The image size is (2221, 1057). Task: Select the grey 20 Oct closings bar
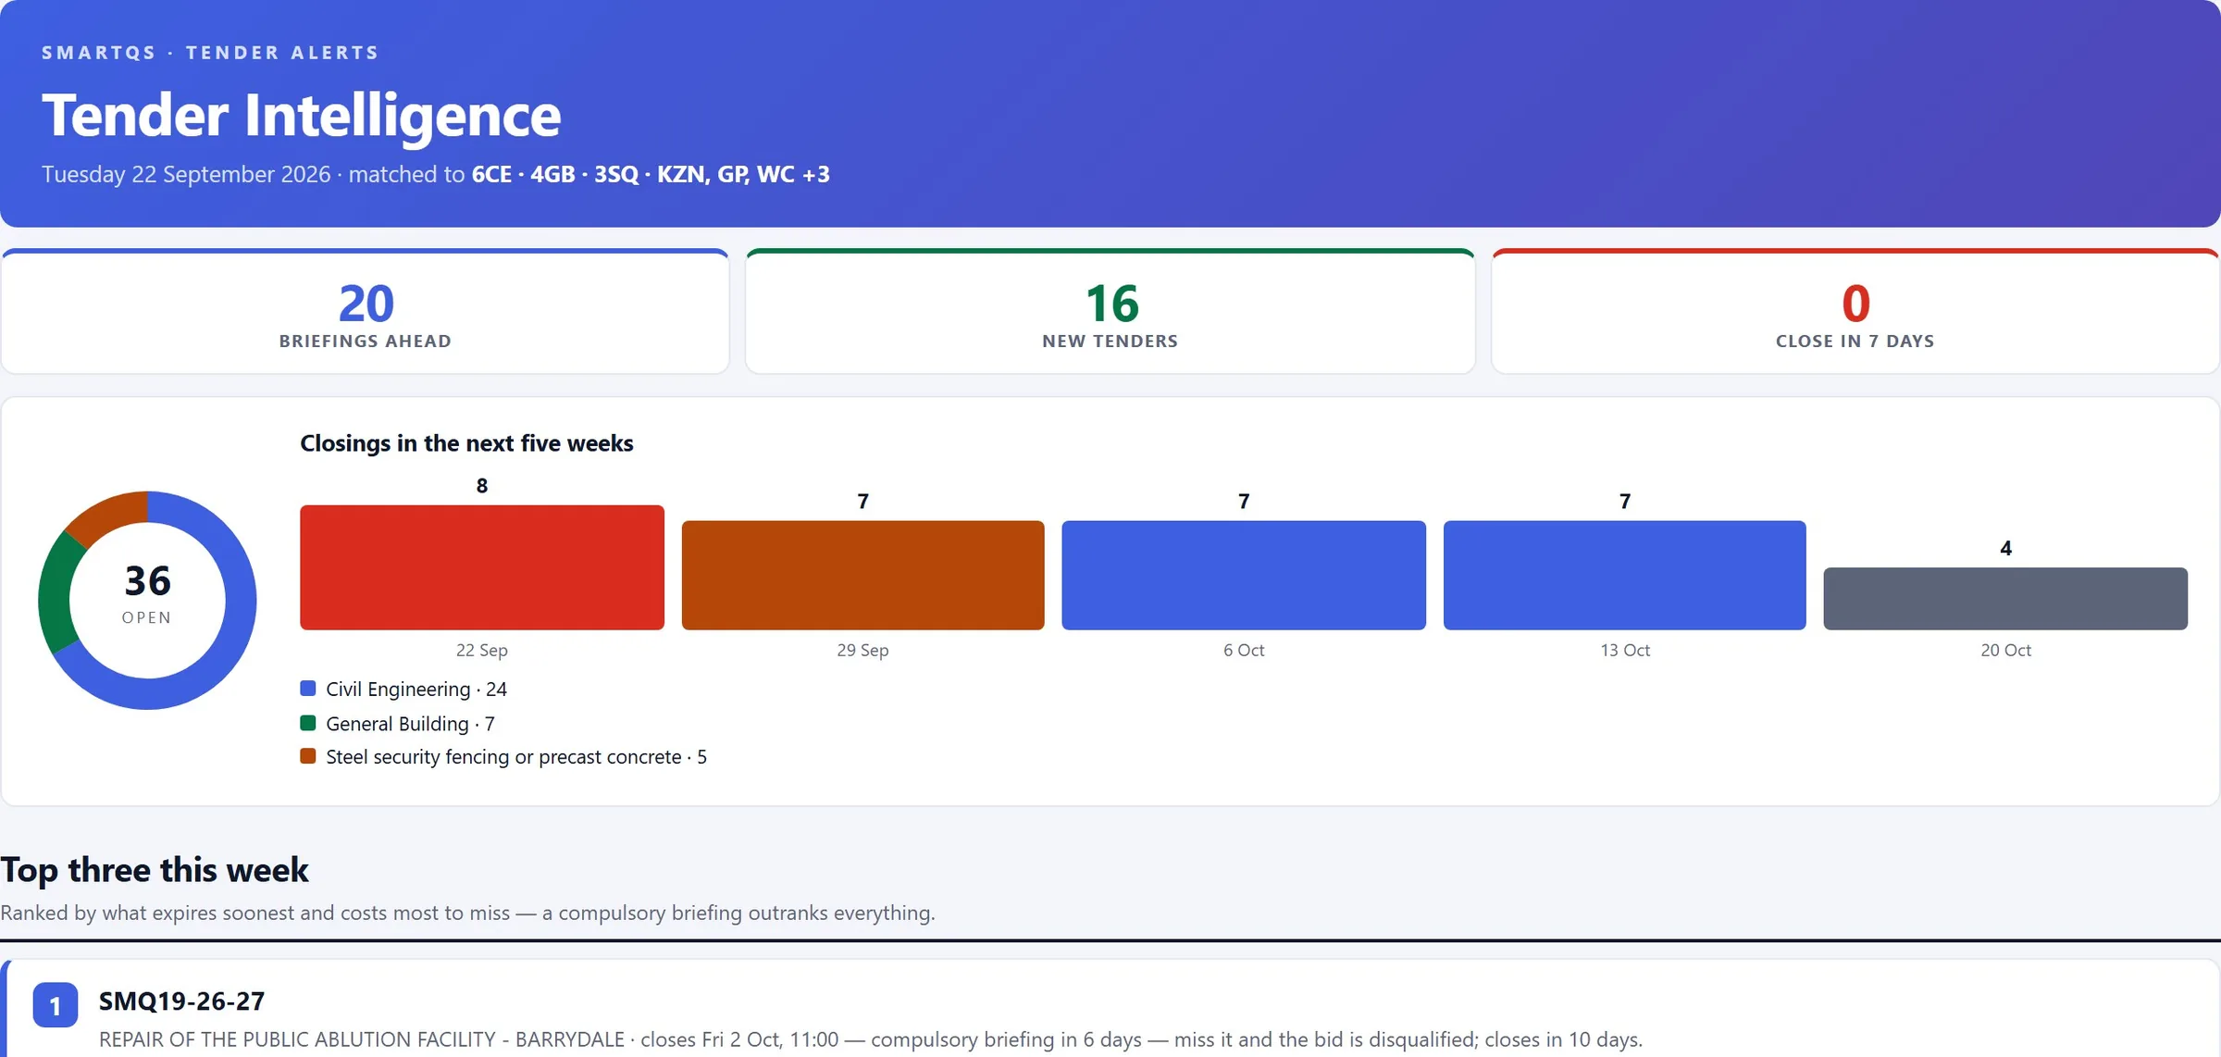pyautogui.click(x=2005, y=599)
